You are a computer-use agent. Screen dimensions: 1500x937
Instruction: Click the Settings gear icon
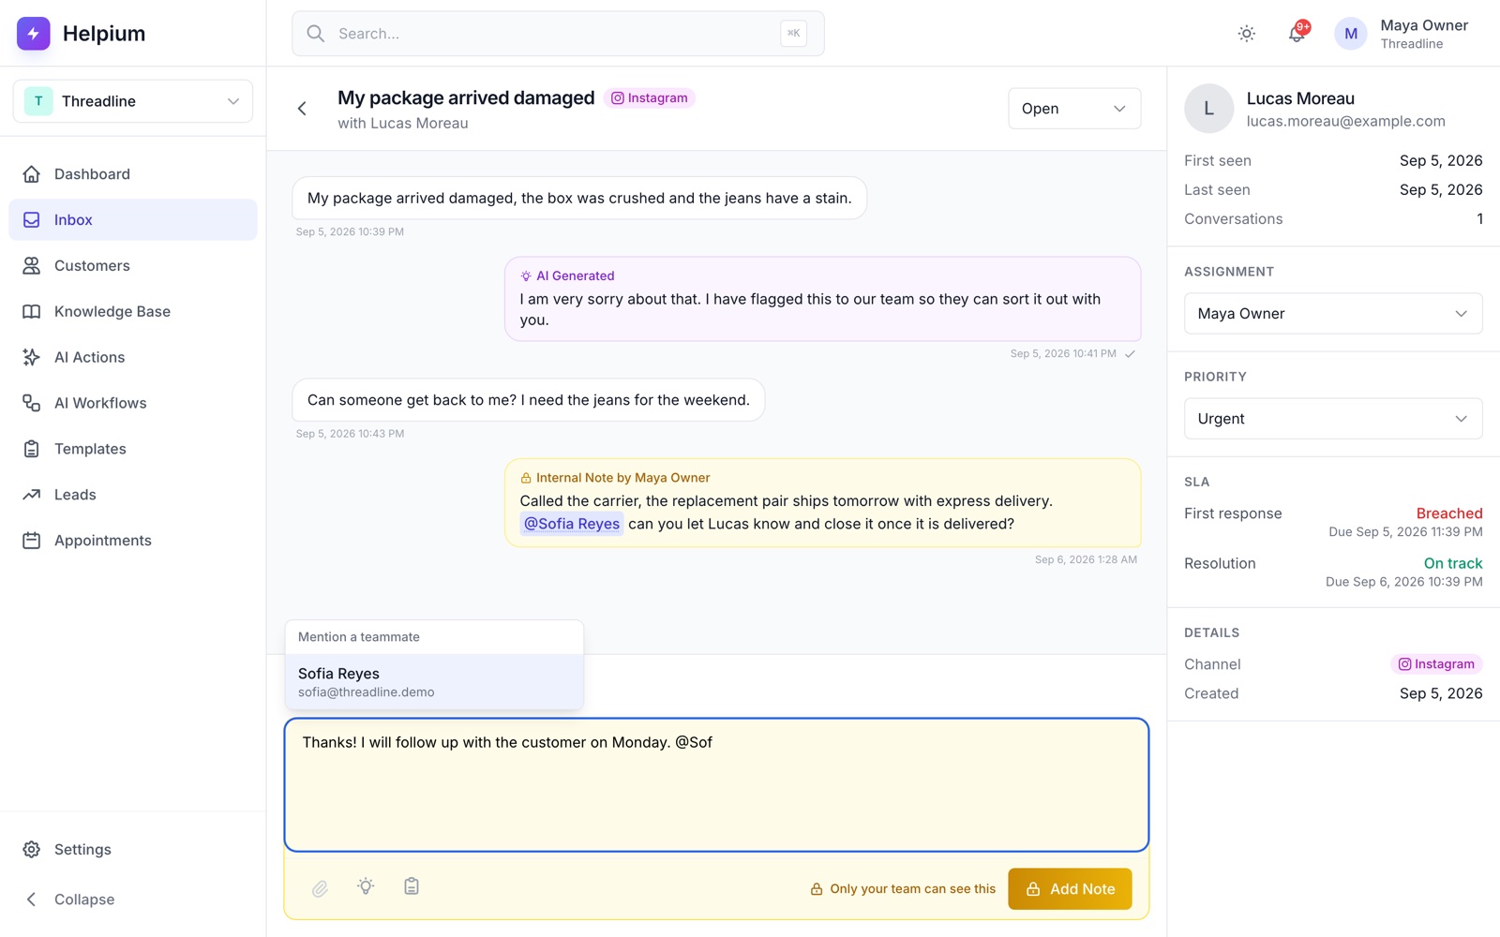tap(32, 850)
